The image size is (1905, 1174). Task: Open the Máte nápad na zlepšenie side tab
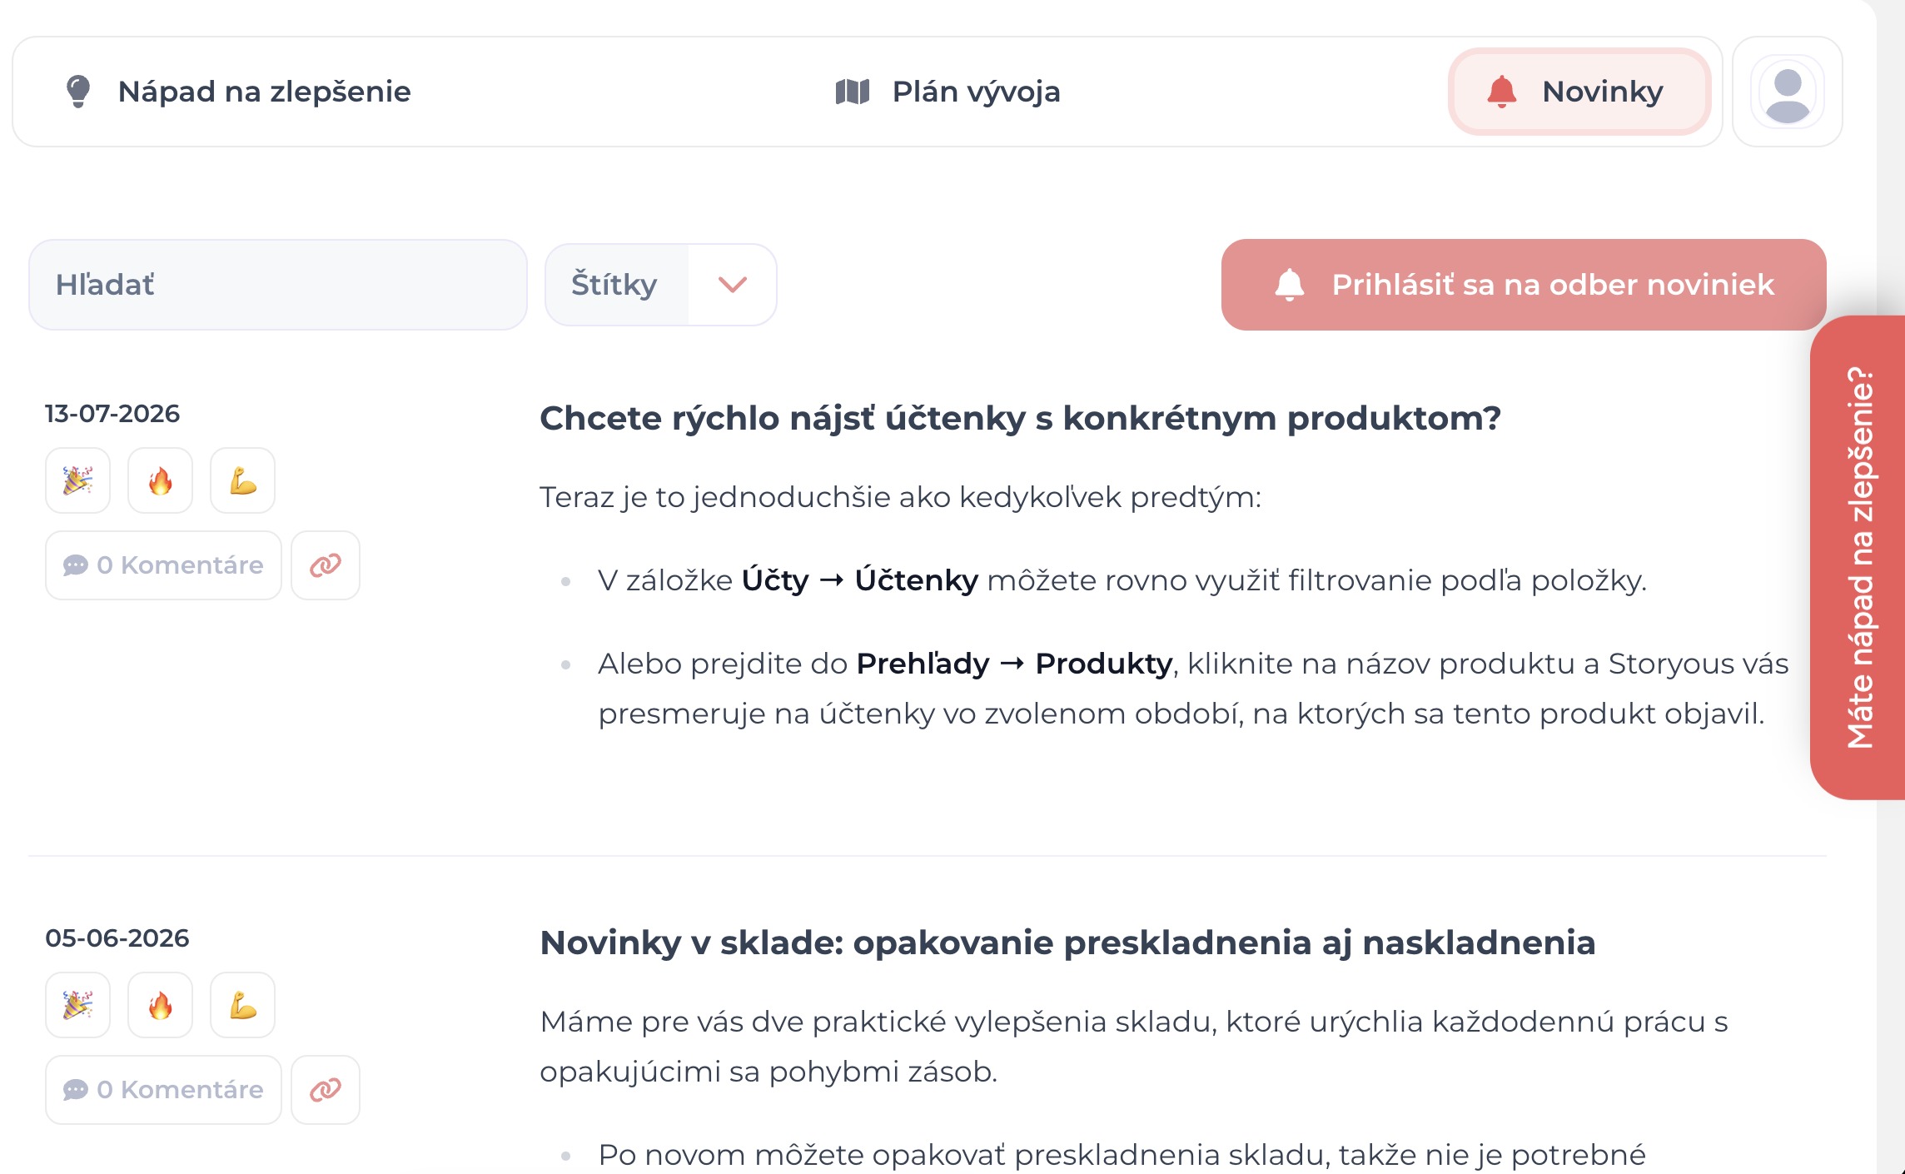(1858, 558)
